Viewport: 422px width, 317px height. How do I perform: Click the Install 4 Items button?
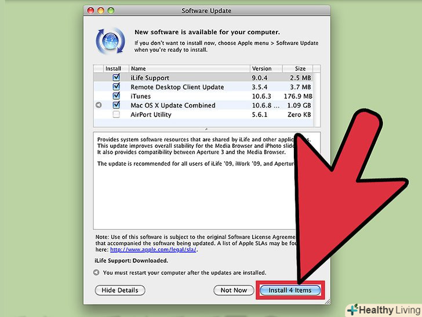point(290,290)
